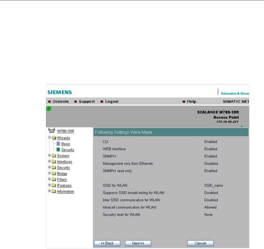Screen dimensions: 264x249
Task: Click the Basic wizard page icon
Action: (x=58, y=144)
